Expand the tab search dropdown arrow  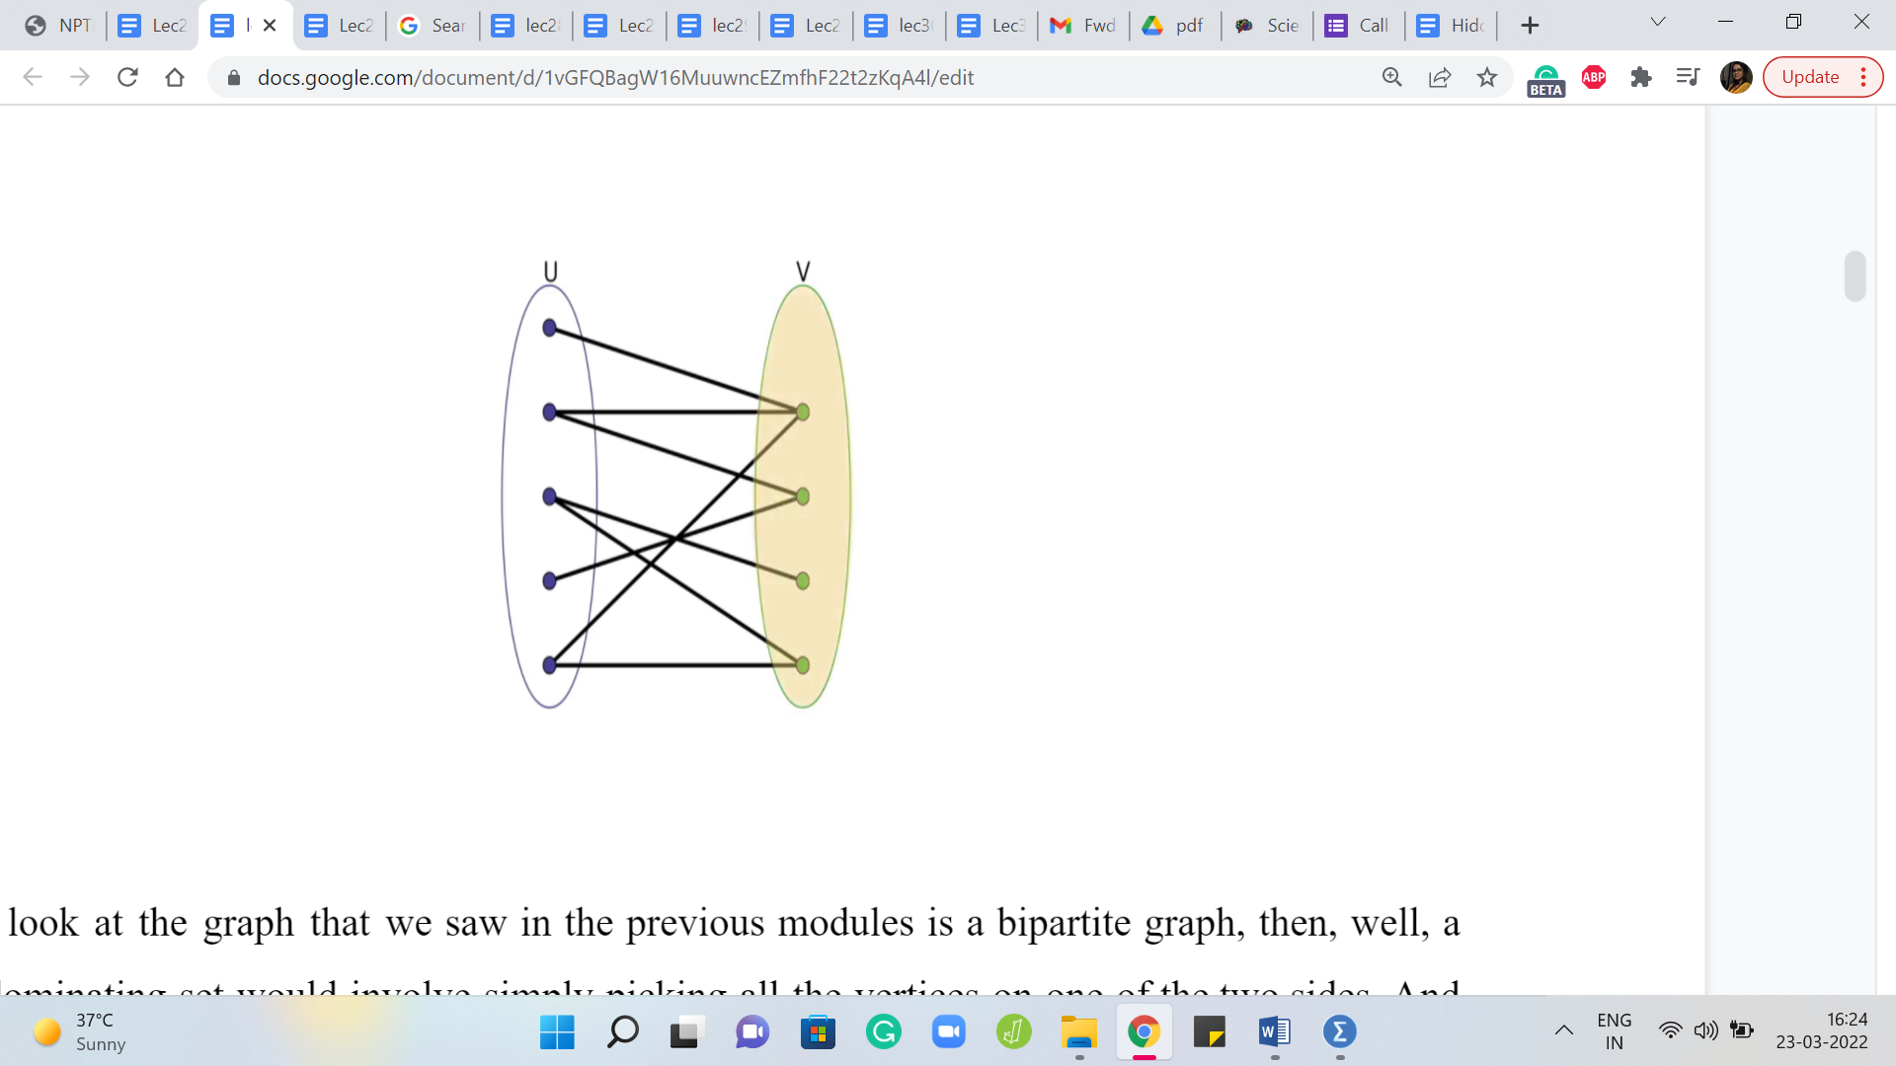click(1658, 22)
